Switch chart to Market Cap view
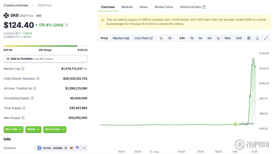The width and height of the screenshot is (273, 154). 121,38
